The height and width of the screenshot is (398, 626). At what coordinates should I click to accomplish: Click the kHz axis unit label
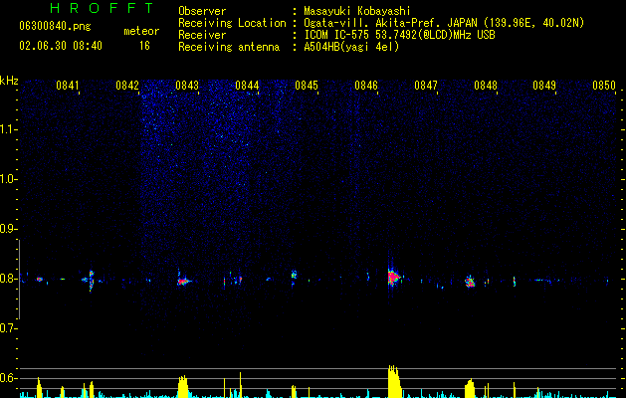[x=9, y=81]
